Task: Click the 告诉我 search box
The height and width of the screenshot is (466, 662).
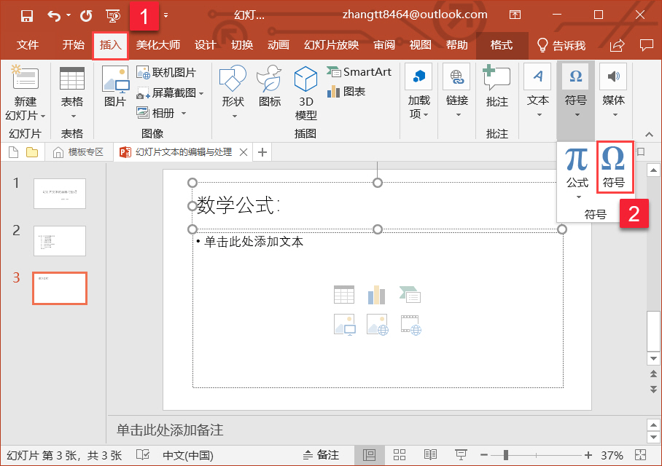Action: tap(561, 45)
